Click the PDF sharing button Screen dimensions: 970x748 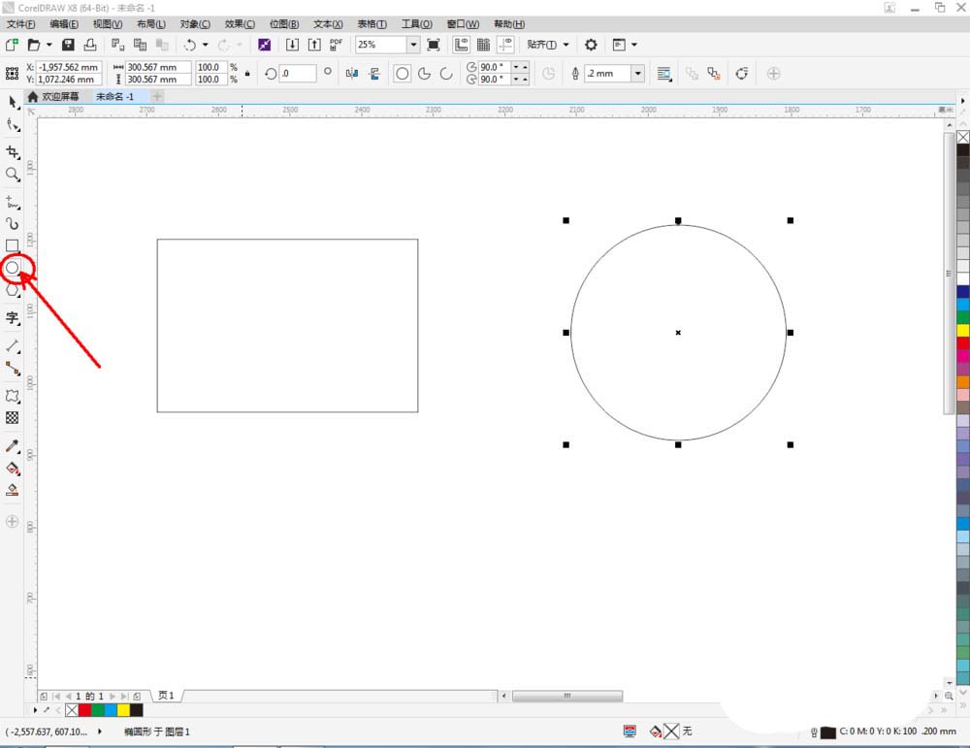coord(335,45)
